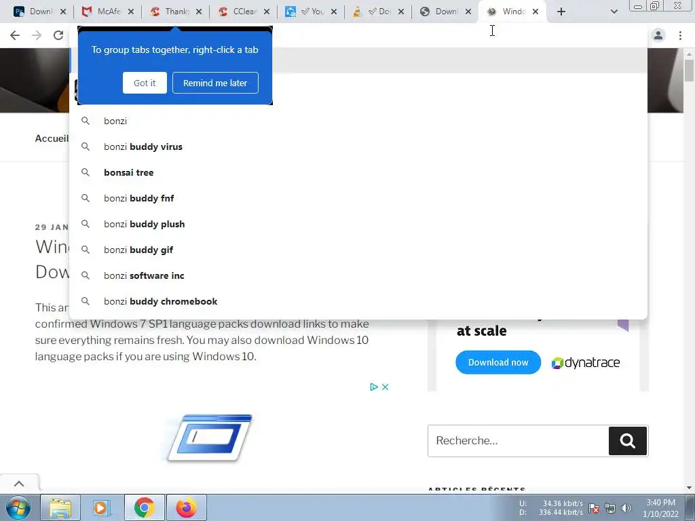Close the CCleaner tab
Viewport: 695px width, 521px height.
(x=266, y=12)
